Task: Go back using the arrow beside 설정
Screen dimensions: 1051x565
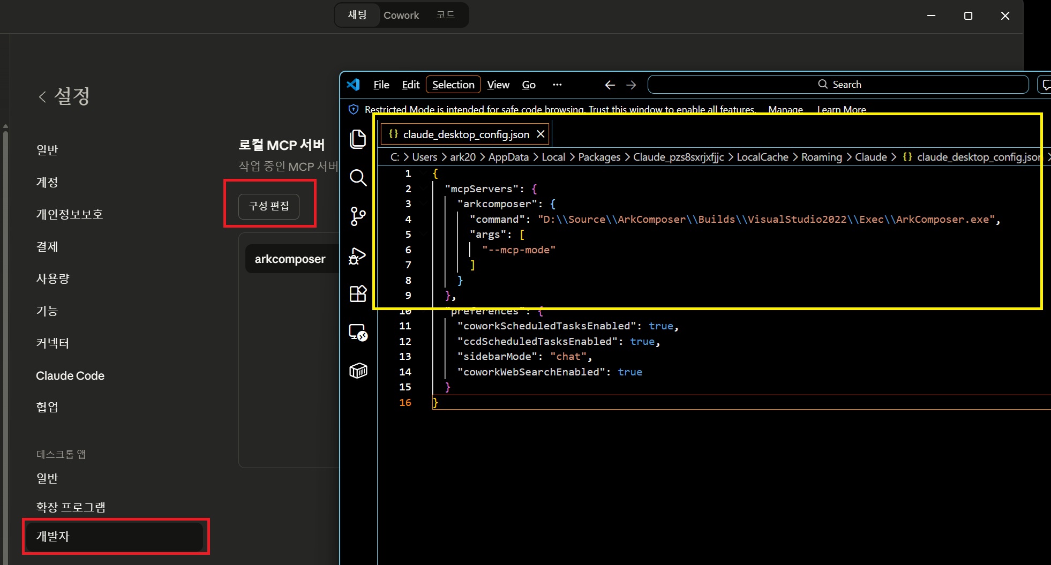Action: pyautogui.click(x=42, y=96)
